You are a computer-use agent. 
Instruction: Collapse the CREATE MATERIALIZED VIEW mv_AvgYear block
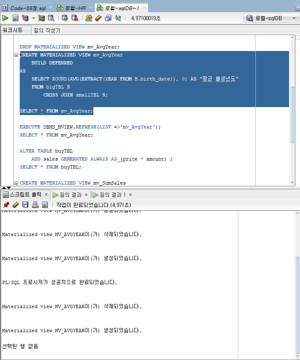click(16, 55)
